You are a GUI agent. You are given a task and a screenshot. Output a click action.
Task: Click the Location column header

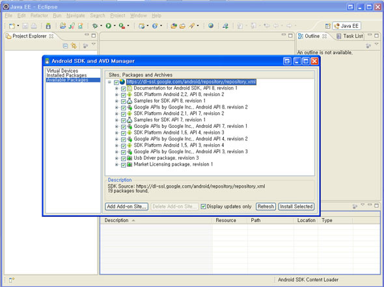coord(306,220)
